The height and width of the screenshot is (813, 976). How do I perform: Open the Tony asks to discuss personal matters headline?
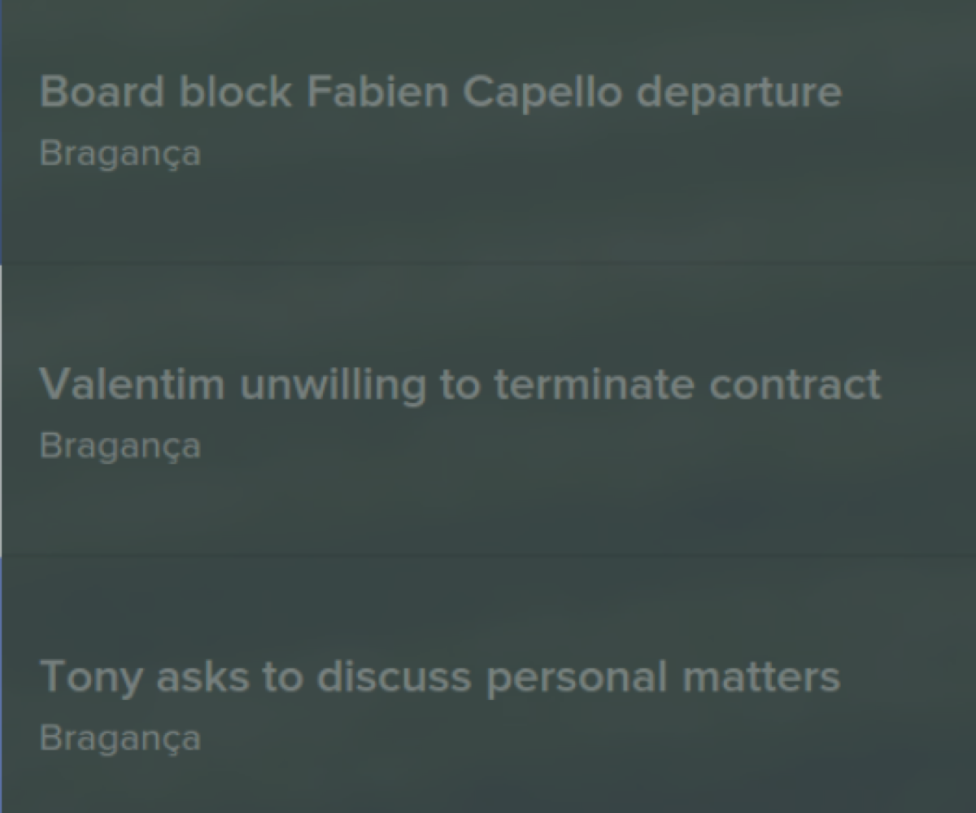[x=439, y=676]
